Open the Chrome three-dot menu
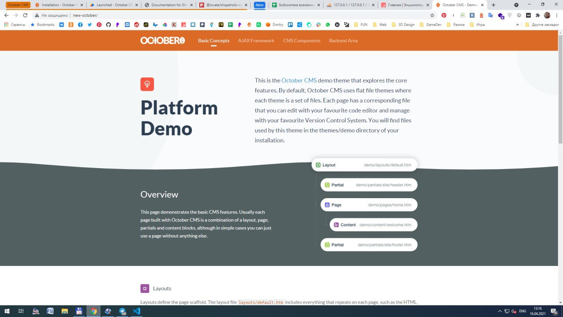The image size is (563, 317). pos(556,15)
